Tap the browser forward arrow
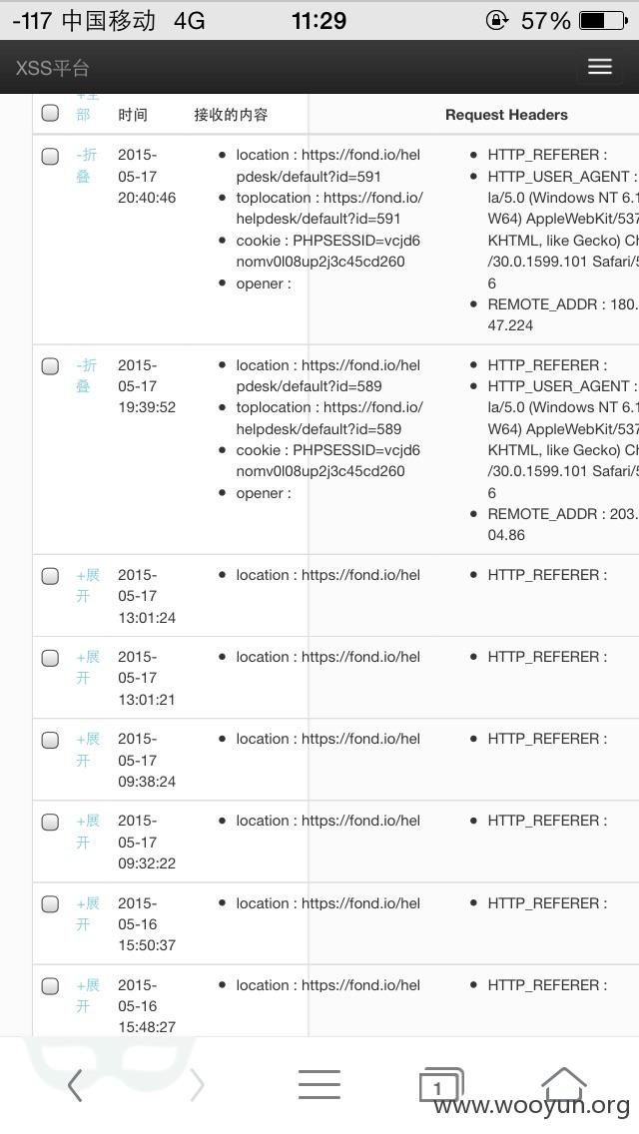639x1134 pixels. click(197, 1085)
